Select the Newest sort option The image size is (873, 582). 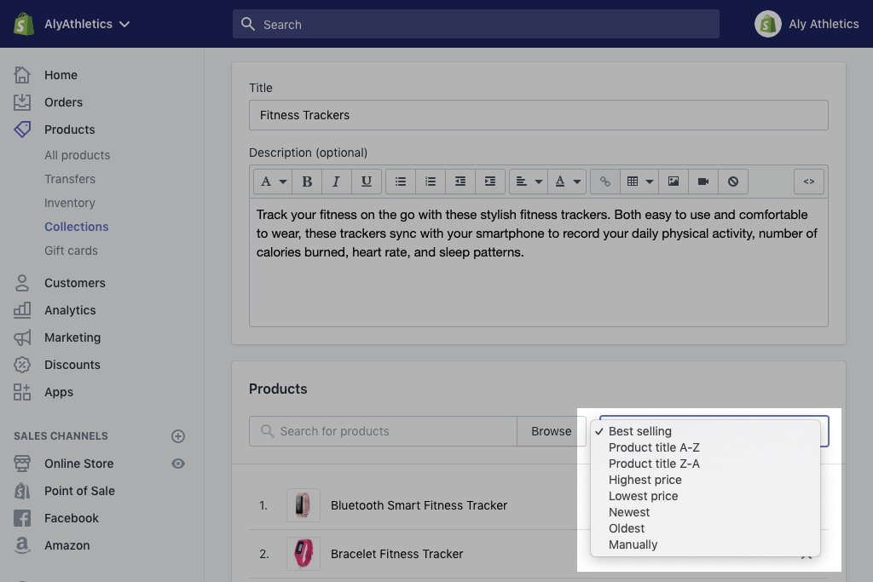[x=629, y=512]
